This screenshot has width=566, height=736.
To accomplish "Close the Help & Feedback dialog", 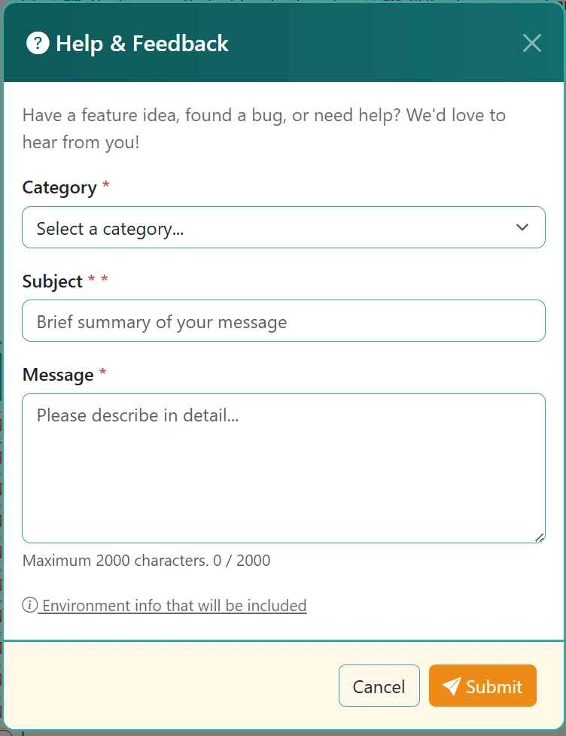I will click(x=532, y=43).
